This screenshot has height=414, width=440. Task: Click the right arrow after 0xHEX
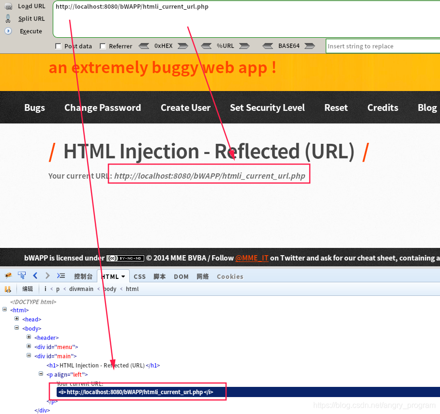pyautogui.click(x=182, y=46)
